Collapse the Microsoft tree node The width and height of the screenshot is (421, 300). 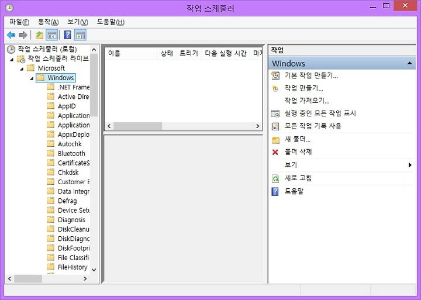[22, 69]
